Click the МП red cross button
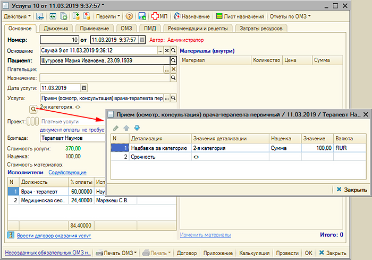 (158, 16)
